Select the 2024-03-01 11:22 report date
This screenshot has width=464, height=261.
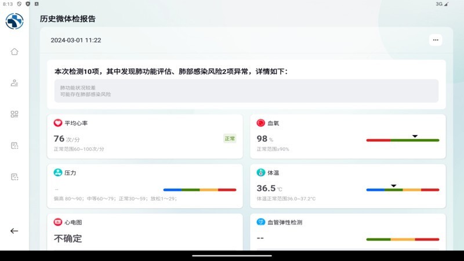coord(76,41)
